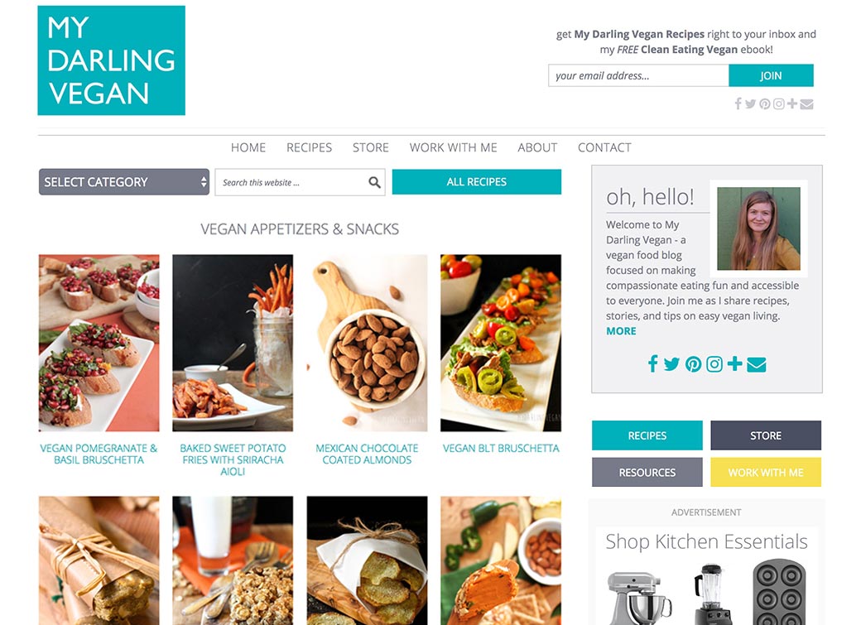Open Mexican Chocolate Coated Almonds recipe link

367,454
